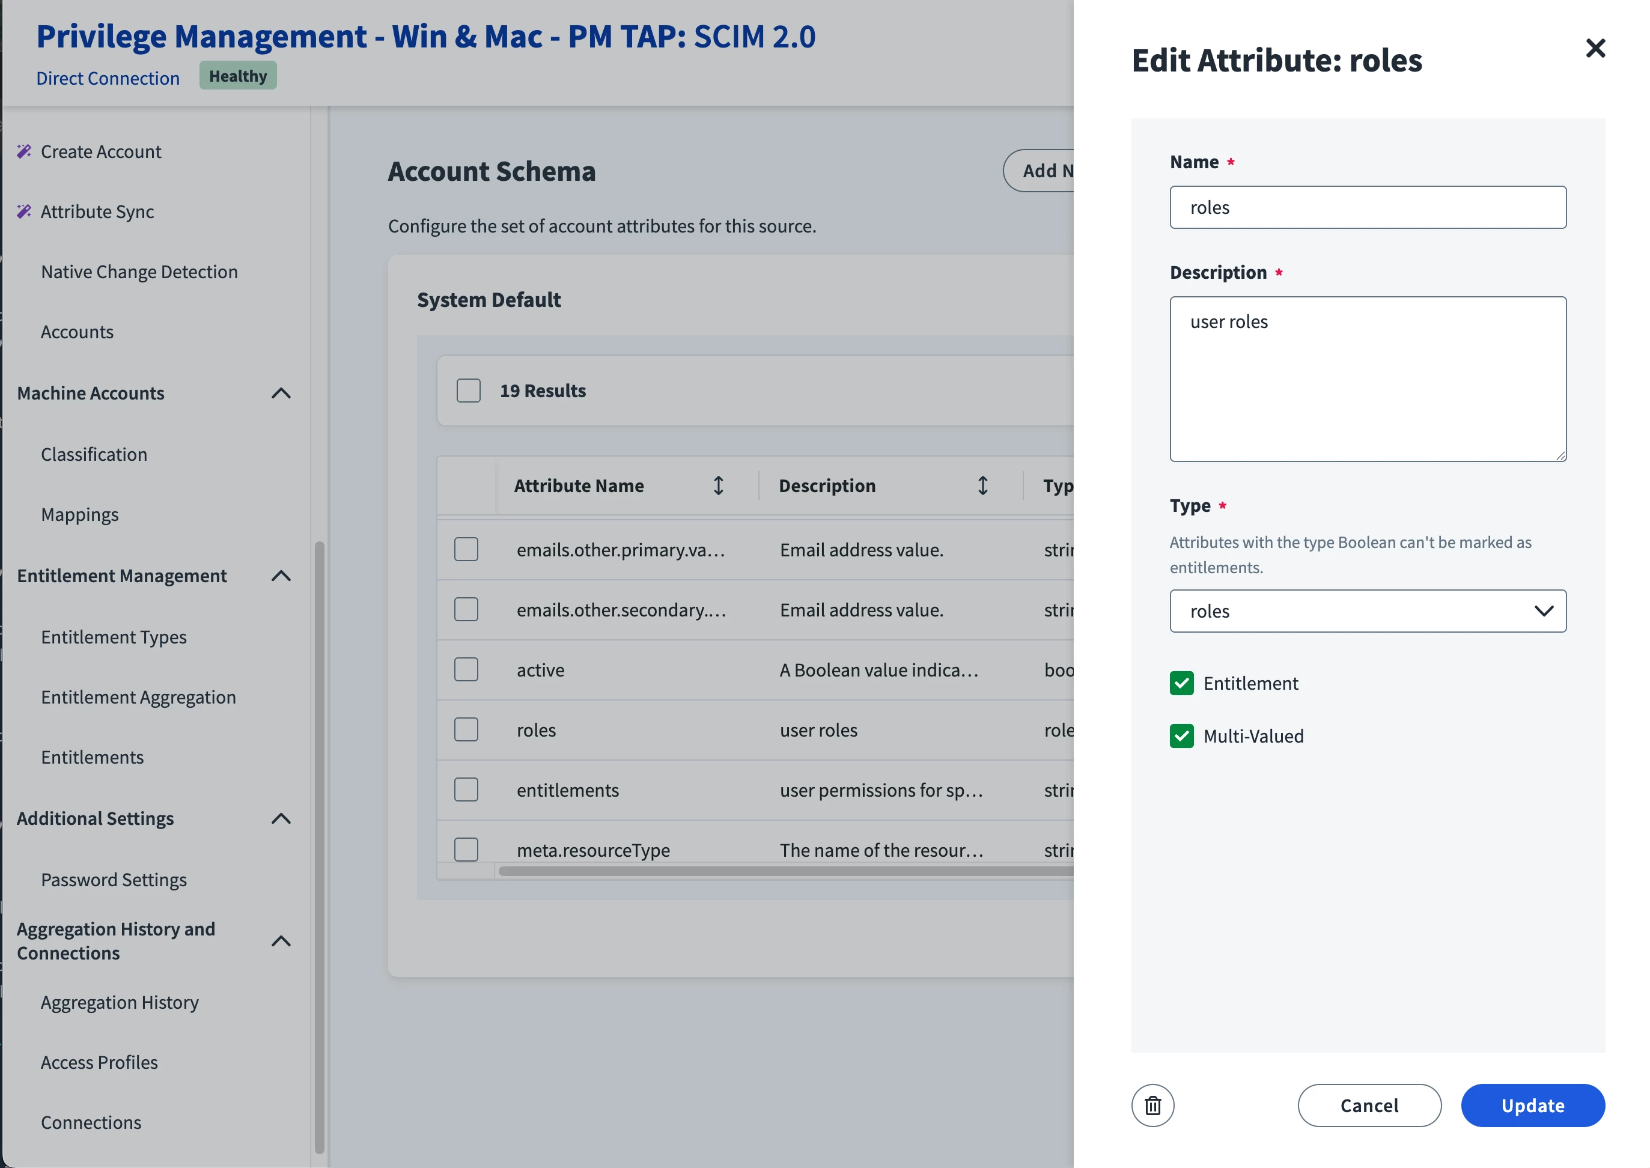The width and height of the screenshot is (1650, 1168).
Task: Click the table horizontal scrollbar
Action: (785, 871)
